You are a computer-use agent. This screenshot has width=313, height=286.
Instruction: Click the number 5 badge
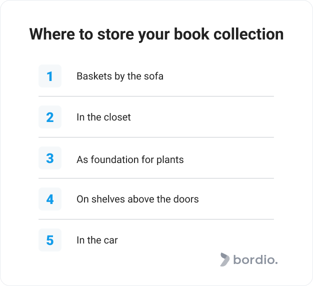[50, 240]
